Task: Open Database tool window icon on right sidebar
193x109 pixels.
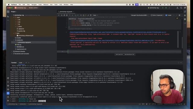Action: [x=185, y=19]
